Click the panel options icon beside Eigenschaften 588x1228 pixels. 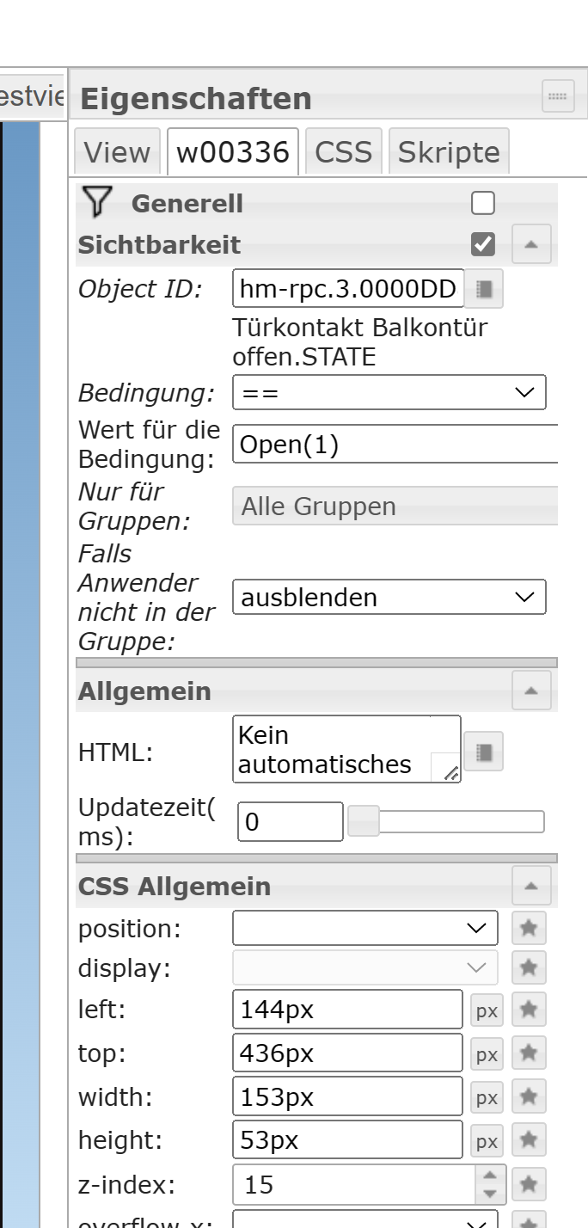[558, 96]
